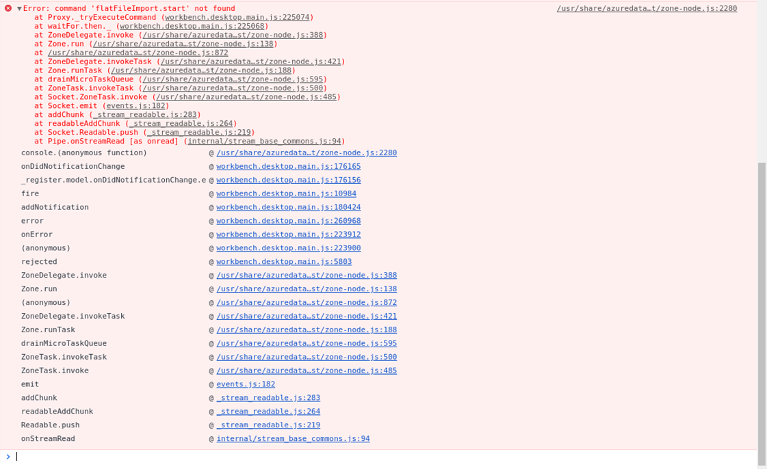The height and width of the screenshot is (469, 769).
Task: Open blue _stream_readable.js:219 link beside Readable.push
Action: [268, 425]
